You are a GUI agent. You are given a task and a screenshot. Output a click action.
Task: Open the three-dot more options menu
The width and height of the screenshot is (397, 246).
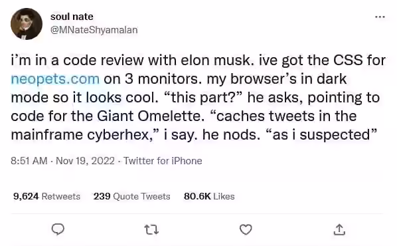tap(380, 17)
